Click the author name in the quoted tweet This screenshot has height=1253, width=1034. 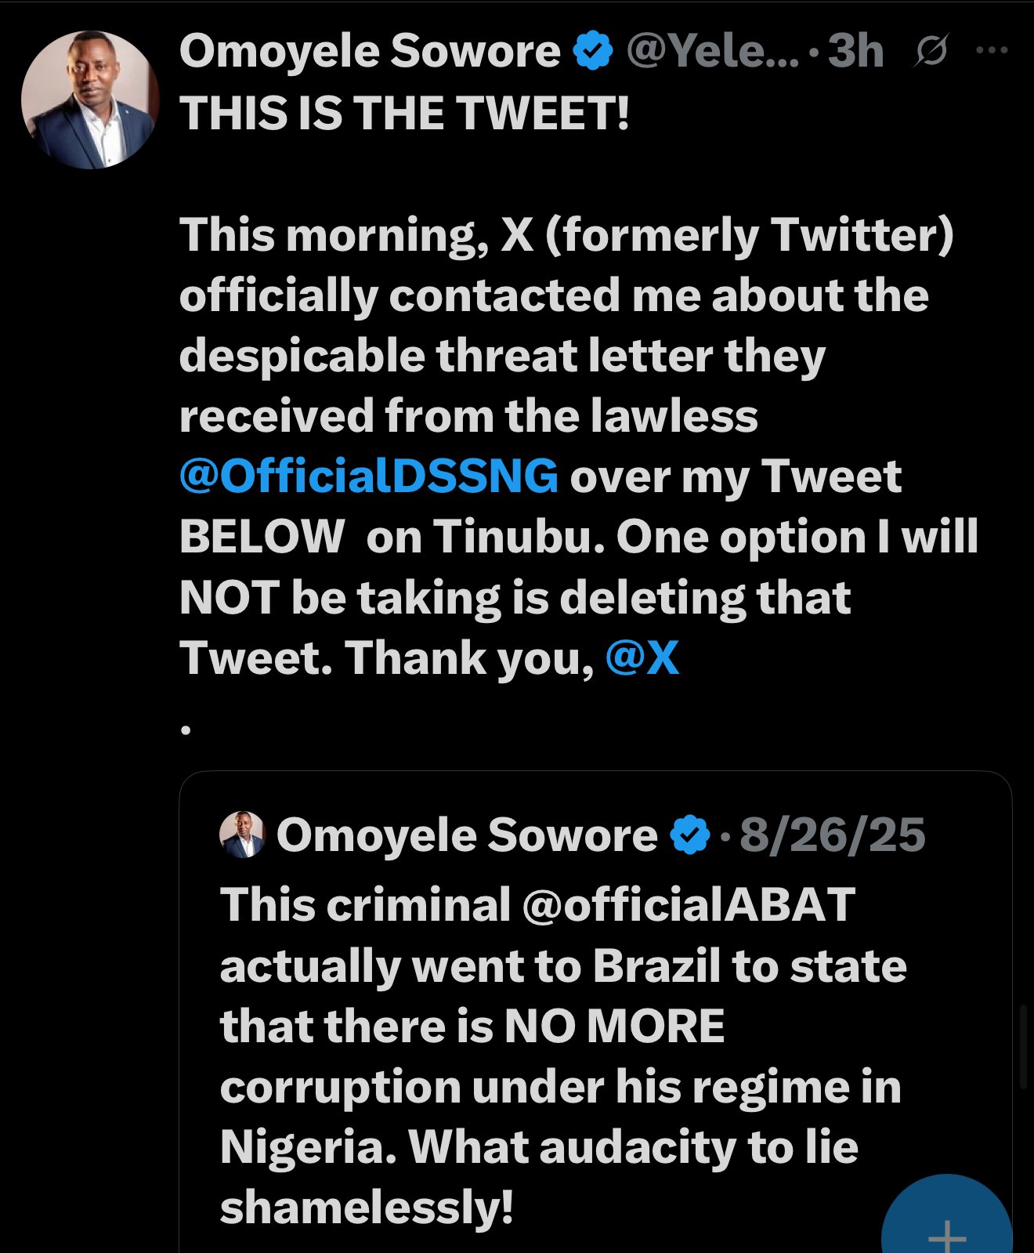[x=467, y=835]
